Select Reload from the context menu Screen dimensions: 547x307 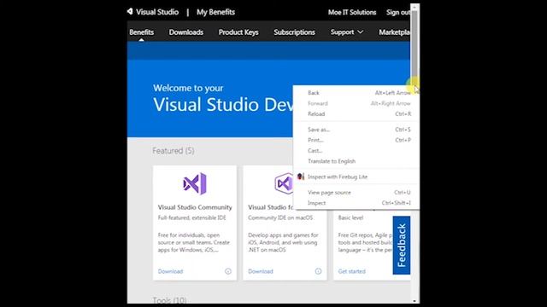pos(356,113)
